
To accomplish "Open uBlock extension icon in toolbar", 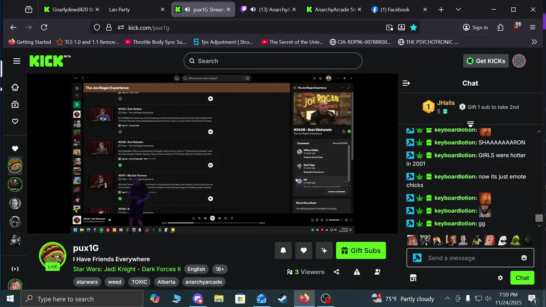I will (517, 27).
